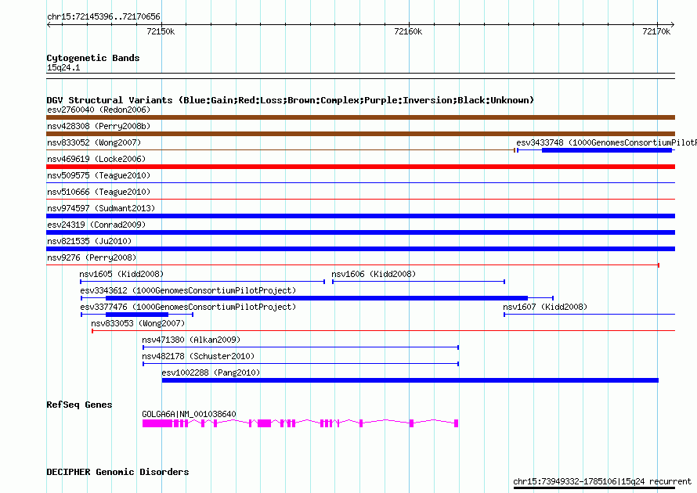Click esv1002288 (Pang2010) label

[211, 372]
